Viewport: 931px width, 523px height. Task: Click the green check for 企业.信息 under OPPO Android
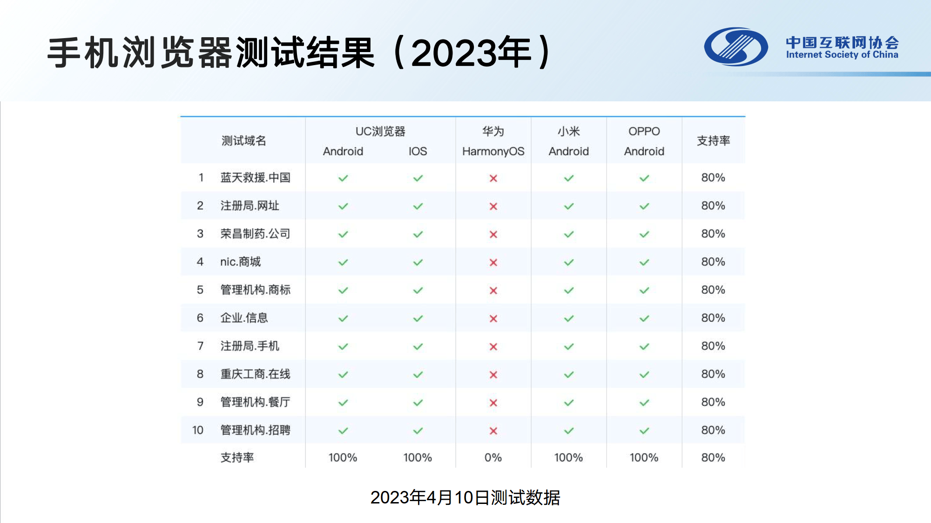(x=644, y=318)
